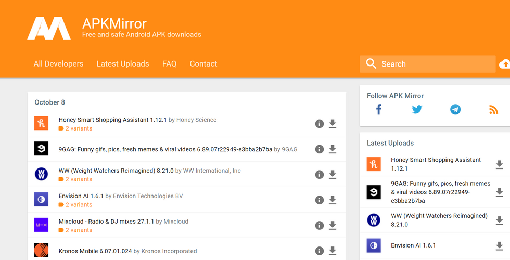Open 9GAG Funny gifs title in main list

click(165, 150)
